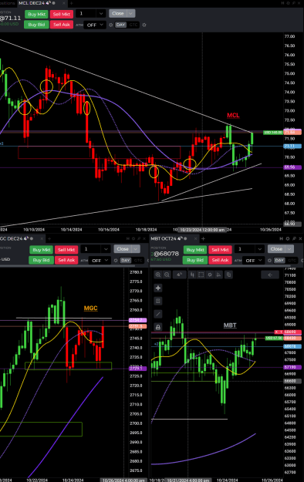304x482 pixels.
Task: Expand arrow beside MBT Close button
Action: coord(289,249)
